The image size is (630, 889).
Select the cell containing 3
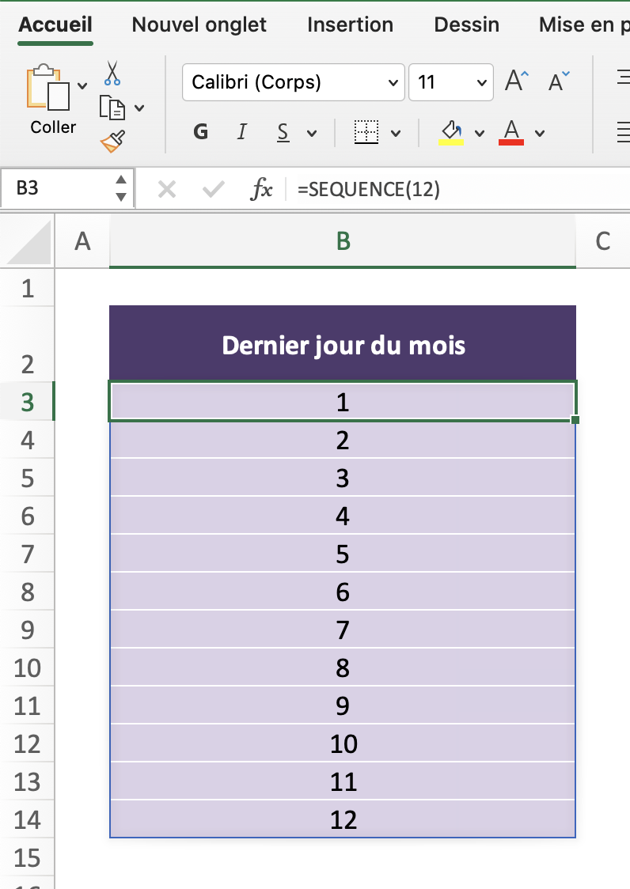(343, 478)
